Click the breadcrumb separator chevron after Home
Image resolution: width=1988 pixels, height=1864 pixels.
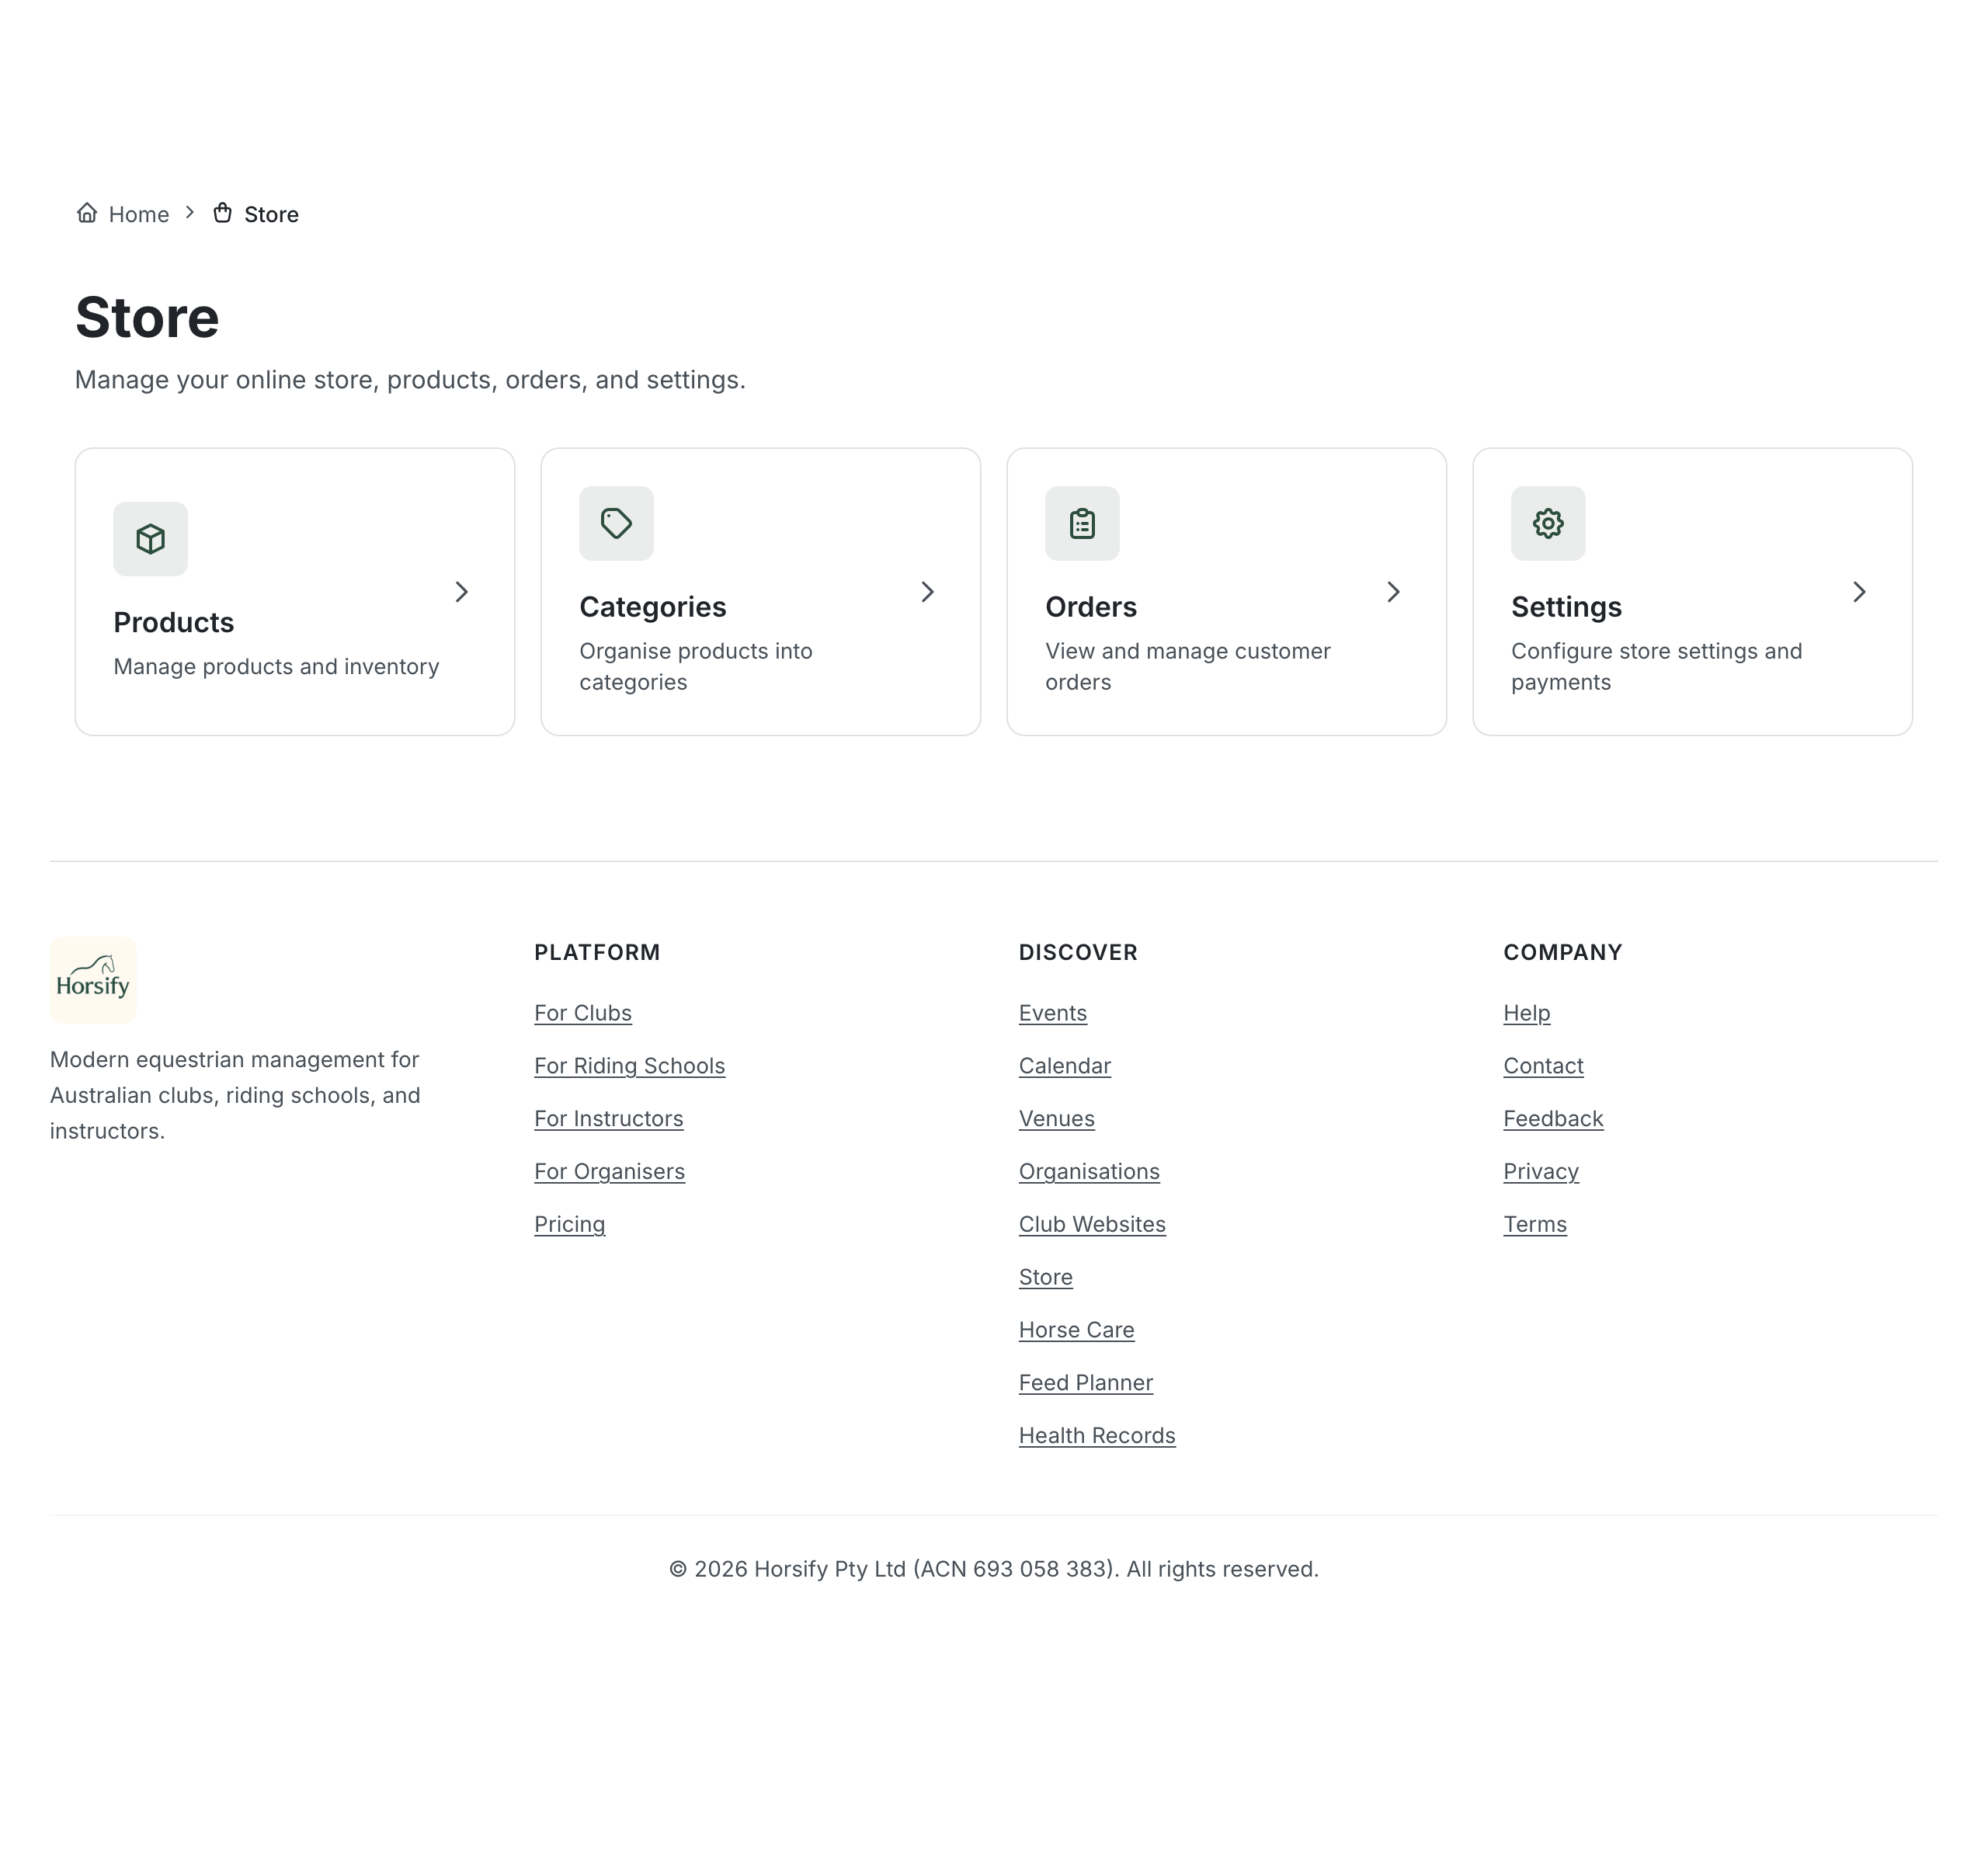pyautogui.click(x=189, y=212)
